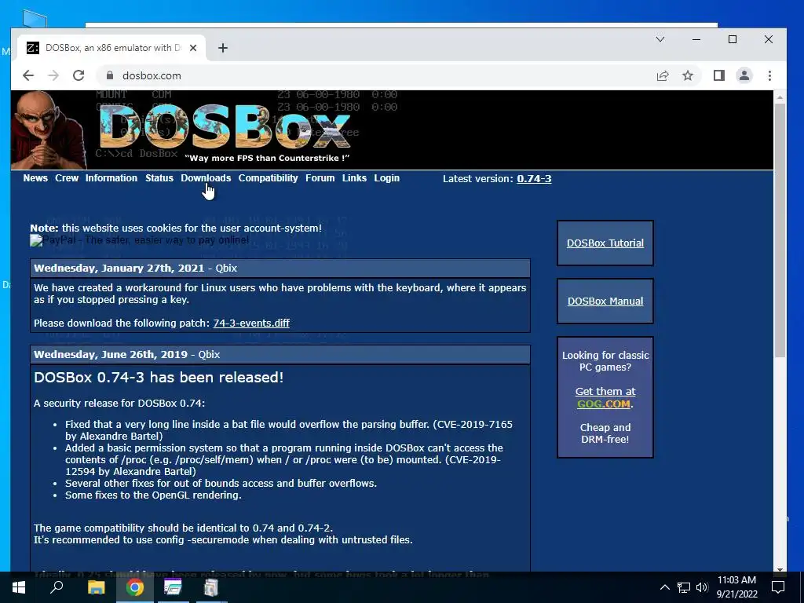
Task: Open the notification center icon
Action: [x=778, y=587]
